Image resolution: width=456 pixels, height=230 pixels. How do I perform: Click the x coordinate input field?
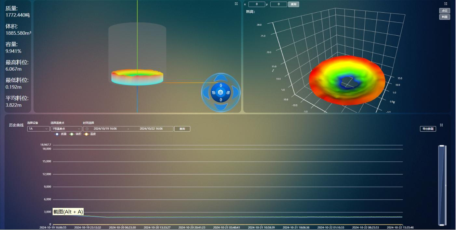click(257, 4)
